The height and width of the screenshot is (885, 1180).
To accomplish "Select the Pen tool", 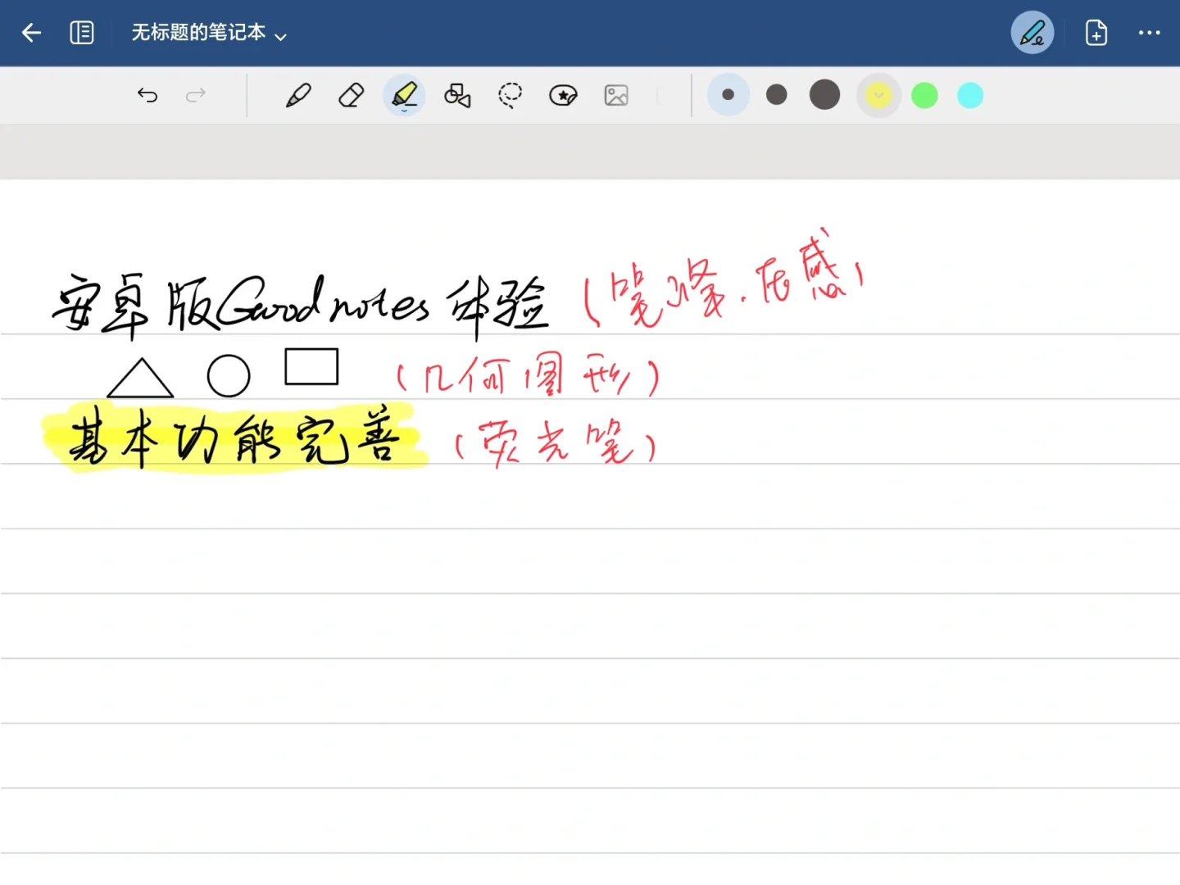I will pyautogui.click(x=298, y=95).
